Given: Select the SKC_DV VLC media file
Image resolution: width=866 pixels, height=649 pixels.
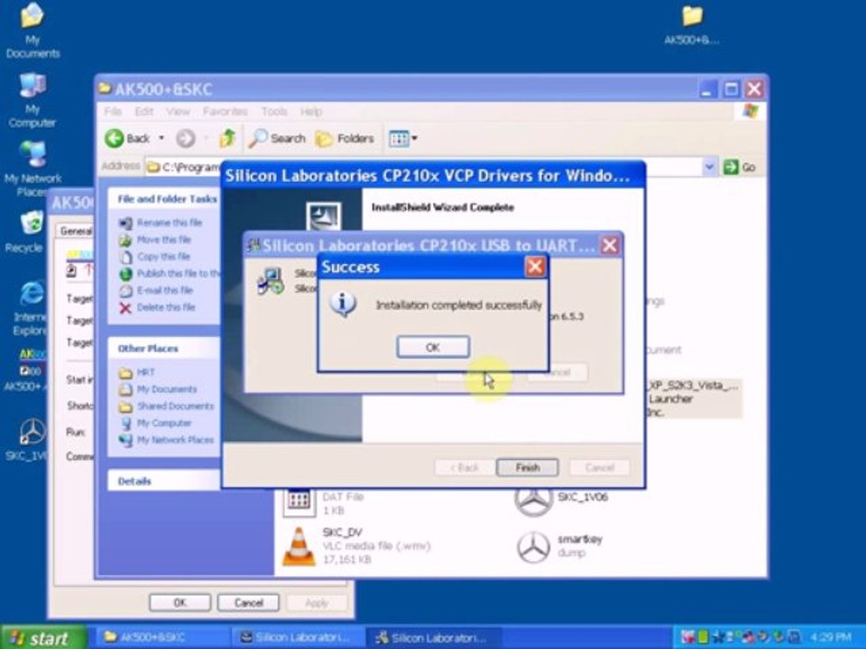Looking at the screenshot, I should (x=356, y=546).
